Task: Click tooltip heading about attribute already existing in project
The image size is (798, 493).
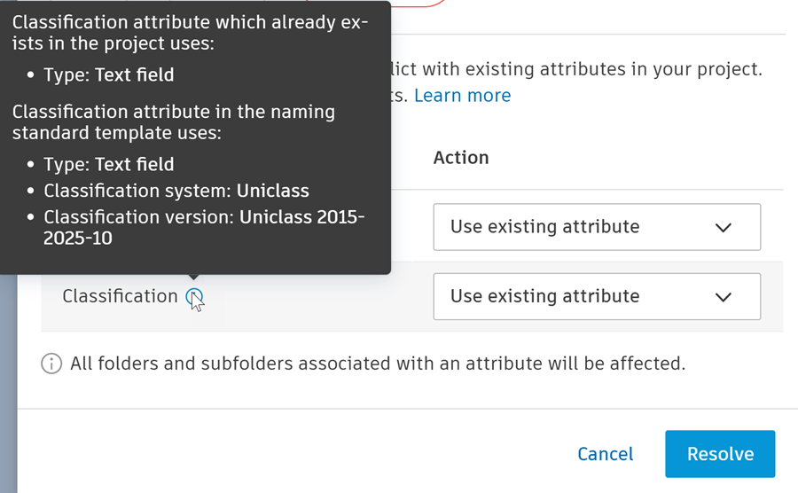Action: tap(190, 33)
